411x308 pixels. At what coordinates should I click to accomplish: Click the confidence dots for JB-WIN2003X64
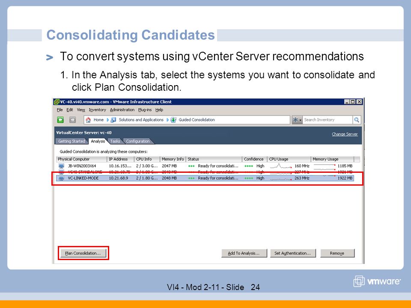click(248, 166)
